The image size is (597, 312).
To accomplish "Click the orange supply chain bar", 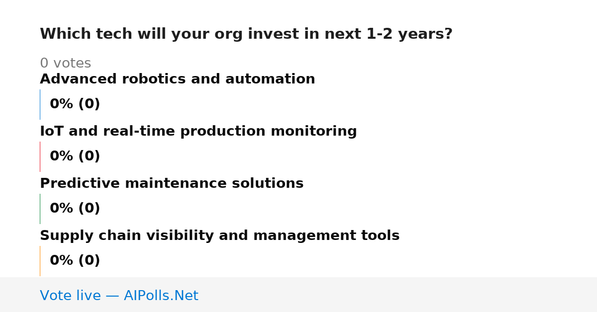I will click(x=40, y=261).
